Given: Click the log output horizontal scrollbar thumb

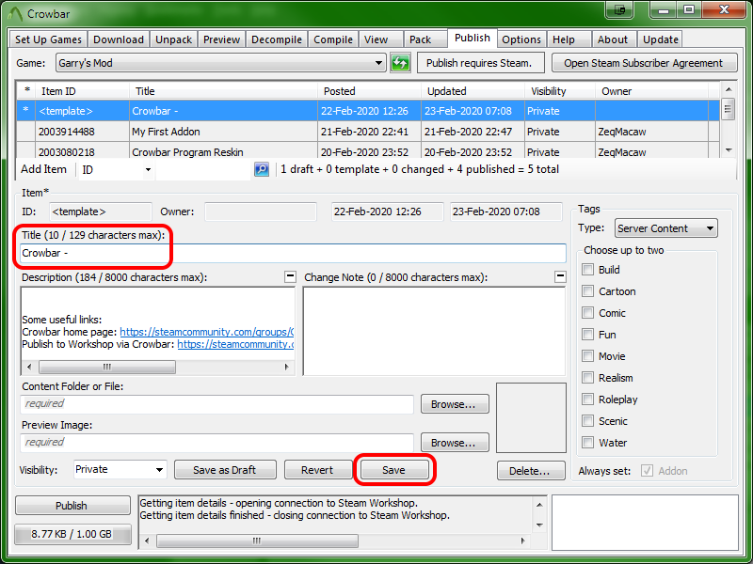Looking at the screenshot, I should [x=257, y=541].
